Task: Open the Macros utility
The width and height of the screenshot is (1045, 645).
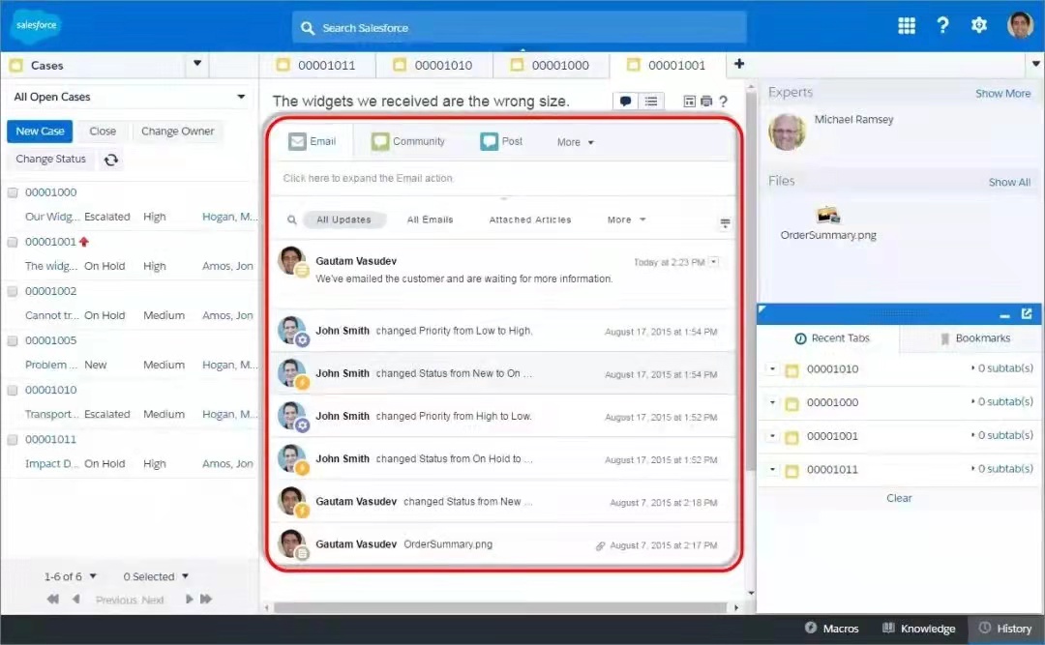Action: click(832, 629)
